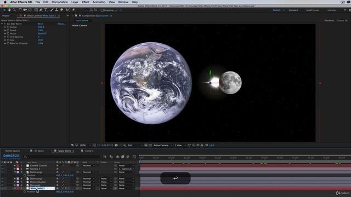
Task: Select the Selection arrow tool
Action: [x=4, y=10]
